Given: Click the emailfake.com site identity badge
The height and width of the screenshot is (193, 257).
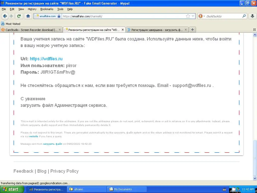Looking at the screenshot, I should click(x=48, y=16).
